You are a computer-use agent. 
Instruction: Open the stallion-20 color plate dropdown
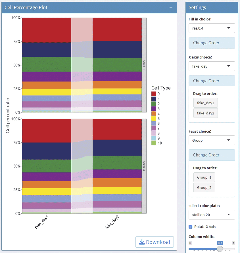212,215
